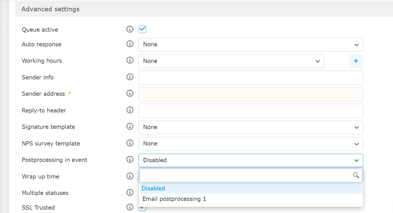The width and height of the screenshot is (393, 213).
Task: Open info icon for Reply-to header
Action: [x=130, y=110]
